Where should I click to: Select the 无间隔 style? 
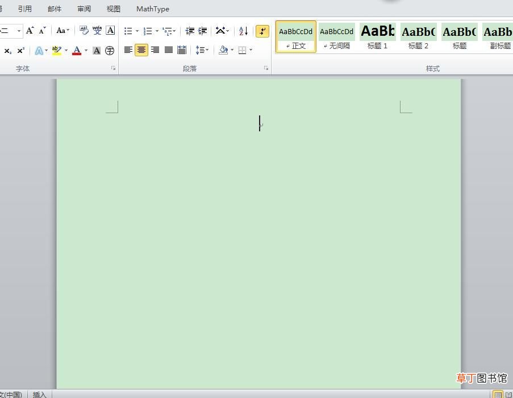point(337,36)
